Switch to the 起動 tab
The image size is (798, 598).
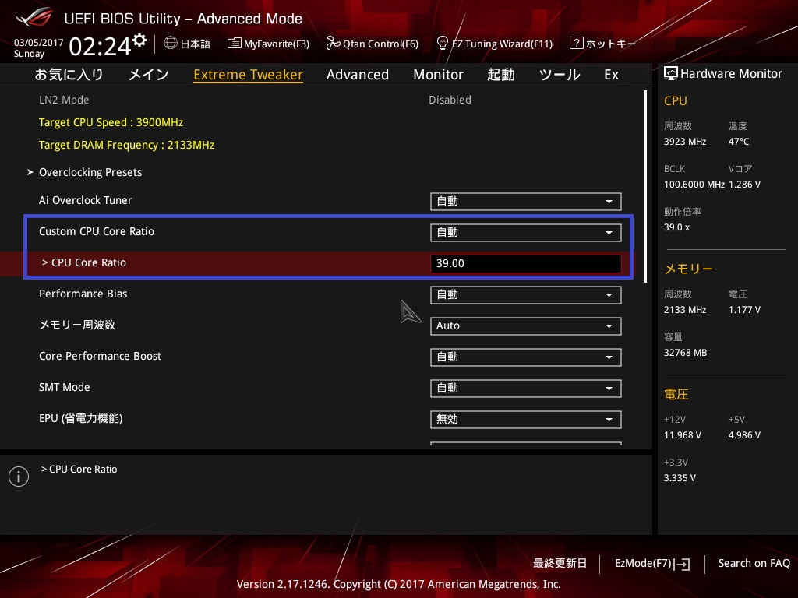[x=501, y=75]
